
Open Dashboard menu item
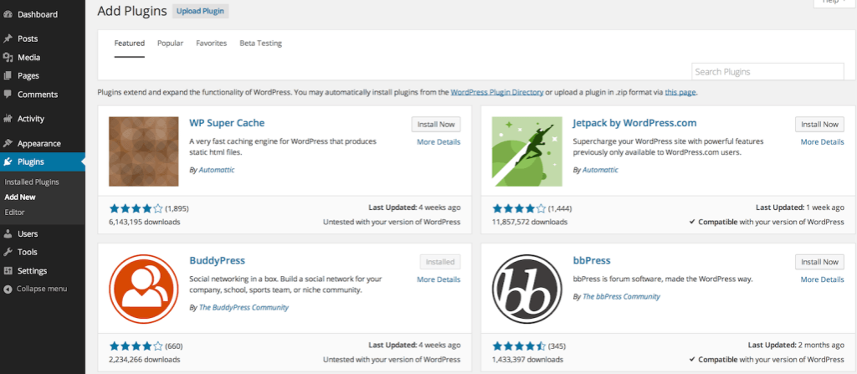pos(42,15)
